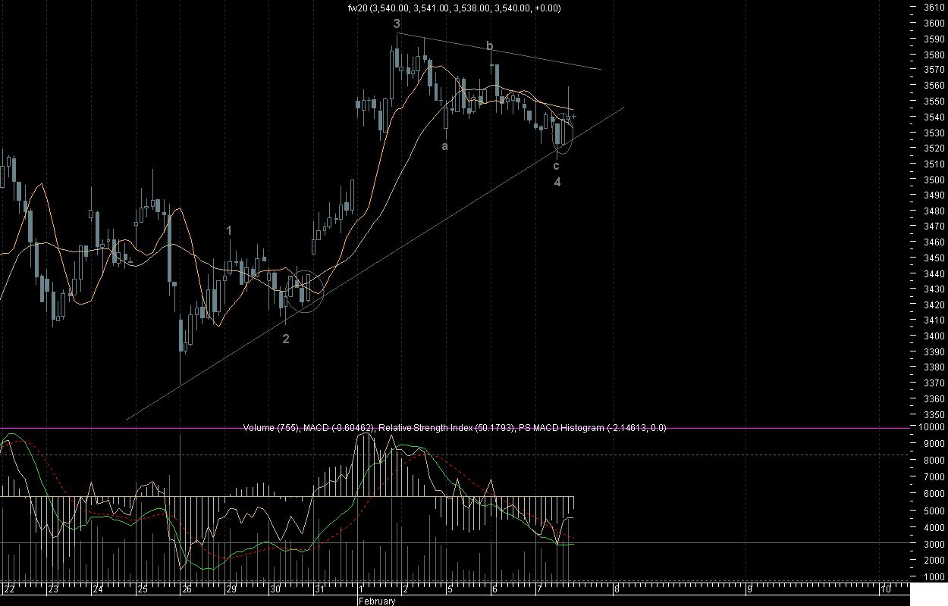Click wave label 4 under label c
Viewport: 948px width, 606px height.
coord(557,183)
